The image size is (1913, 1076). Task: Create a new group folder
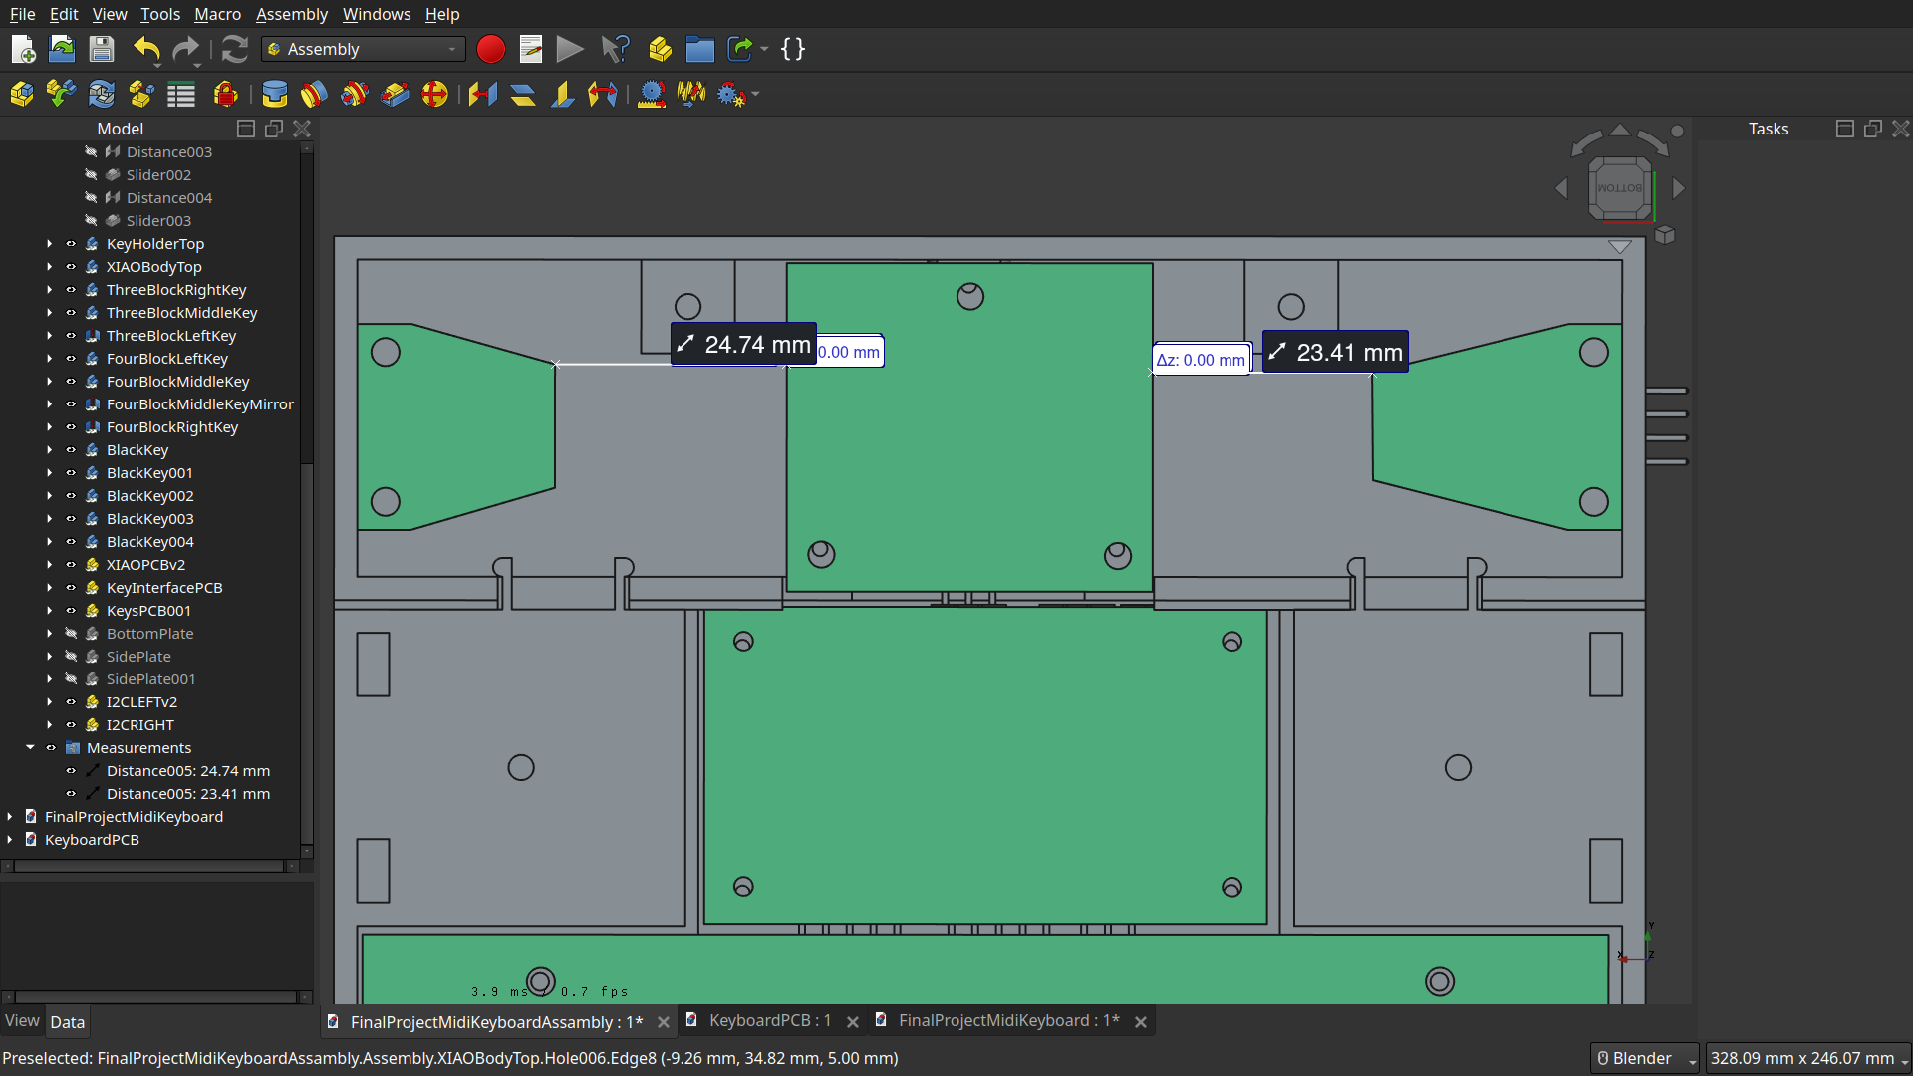click(700, 49)
